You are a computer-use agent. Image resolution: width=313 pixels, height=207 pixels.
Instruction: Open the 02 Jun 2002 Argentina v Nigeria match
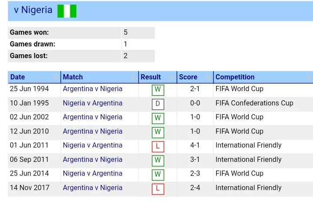[x=93, y=117]
